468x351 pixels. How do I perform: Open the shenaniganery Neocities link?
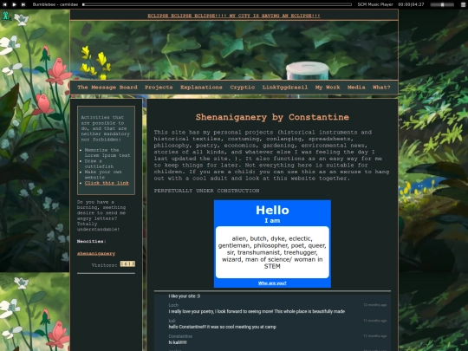(x=96, y=253)
